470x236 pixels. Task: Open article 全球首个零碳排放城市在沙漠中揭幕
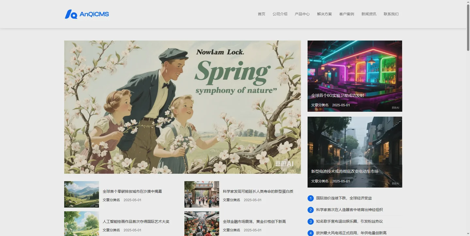click(132, 192)
